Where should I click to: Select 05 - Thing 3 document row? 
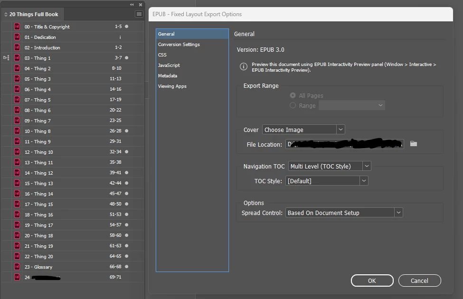73,79
